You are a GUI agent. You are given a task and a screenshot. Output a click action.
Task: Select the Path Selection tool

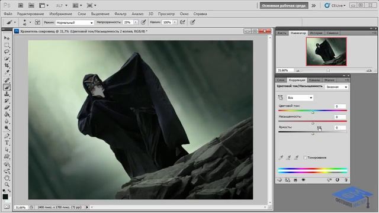click(x=7, y=150)
